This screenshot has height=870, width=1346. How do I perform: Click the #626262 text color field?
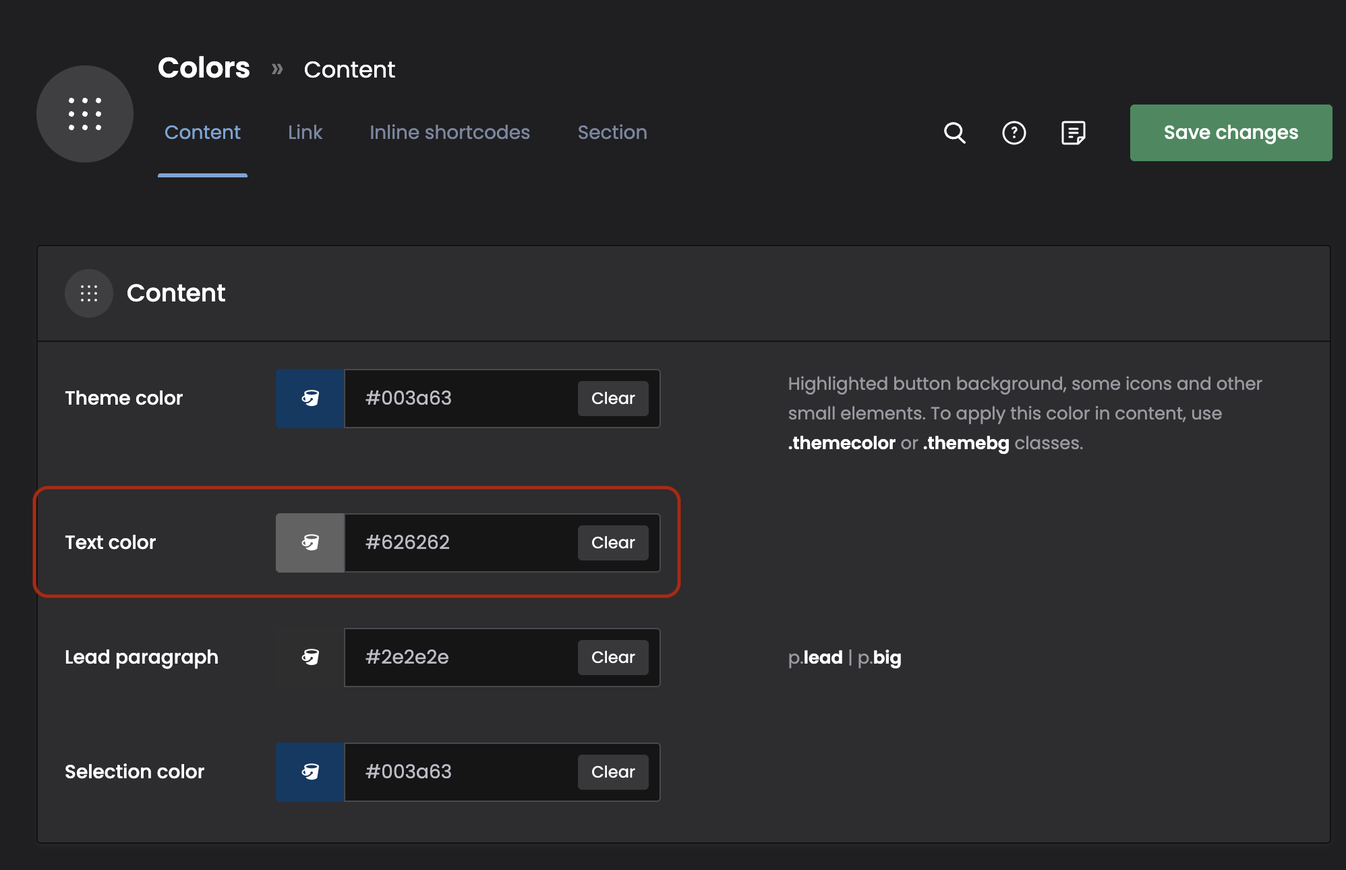click(x=459, y=543)
